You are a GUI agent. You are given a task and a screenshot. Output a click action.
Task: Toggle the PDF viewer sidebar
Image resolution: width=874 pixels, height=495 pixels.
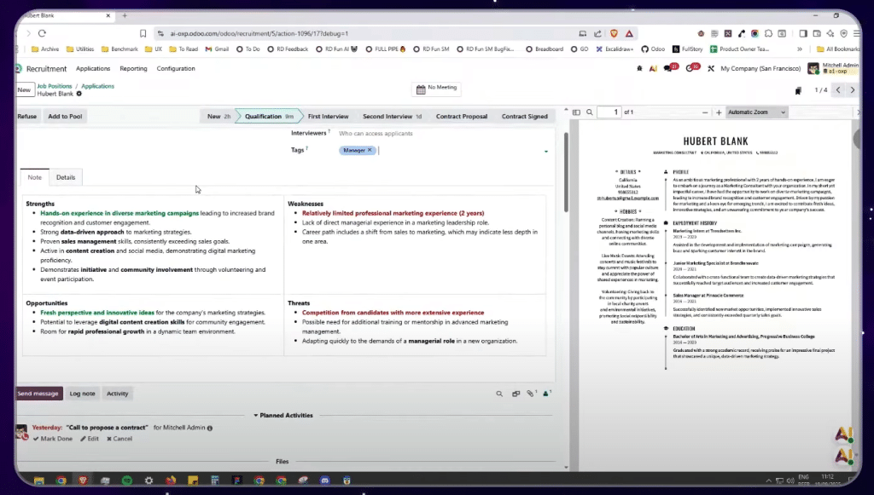point(576,112)
